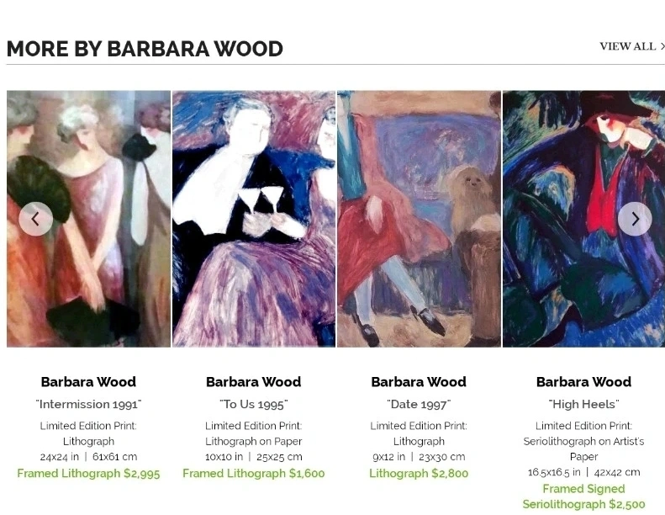The width and height of the screenshot is (665, 515).
Task: Open the High Heels artwork image
Action: [583, 219]
